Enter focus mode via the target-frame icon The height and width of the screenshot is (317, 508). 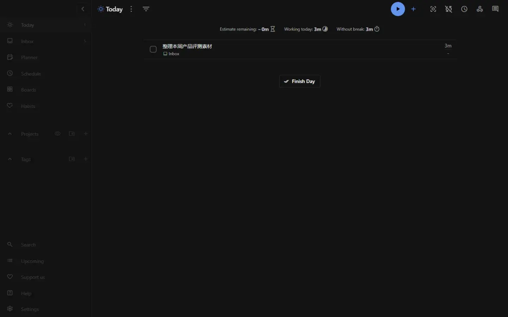click(433, 9)
